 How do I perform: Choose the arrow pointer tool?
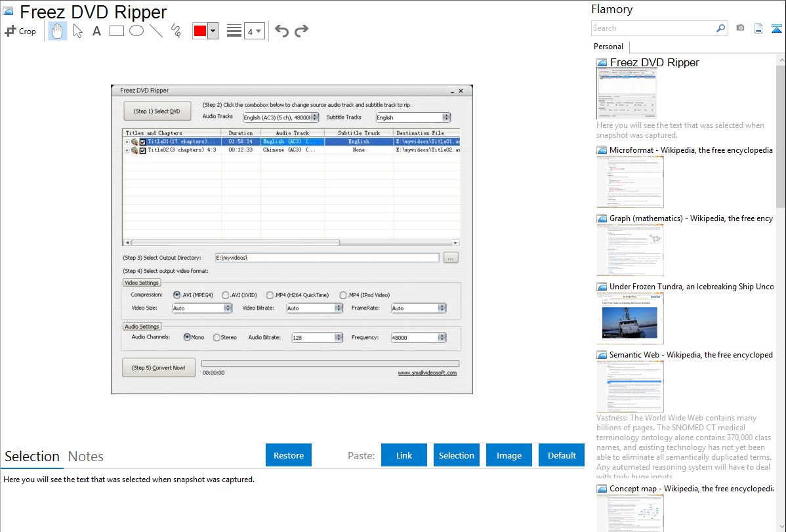[x=77, y=31]
